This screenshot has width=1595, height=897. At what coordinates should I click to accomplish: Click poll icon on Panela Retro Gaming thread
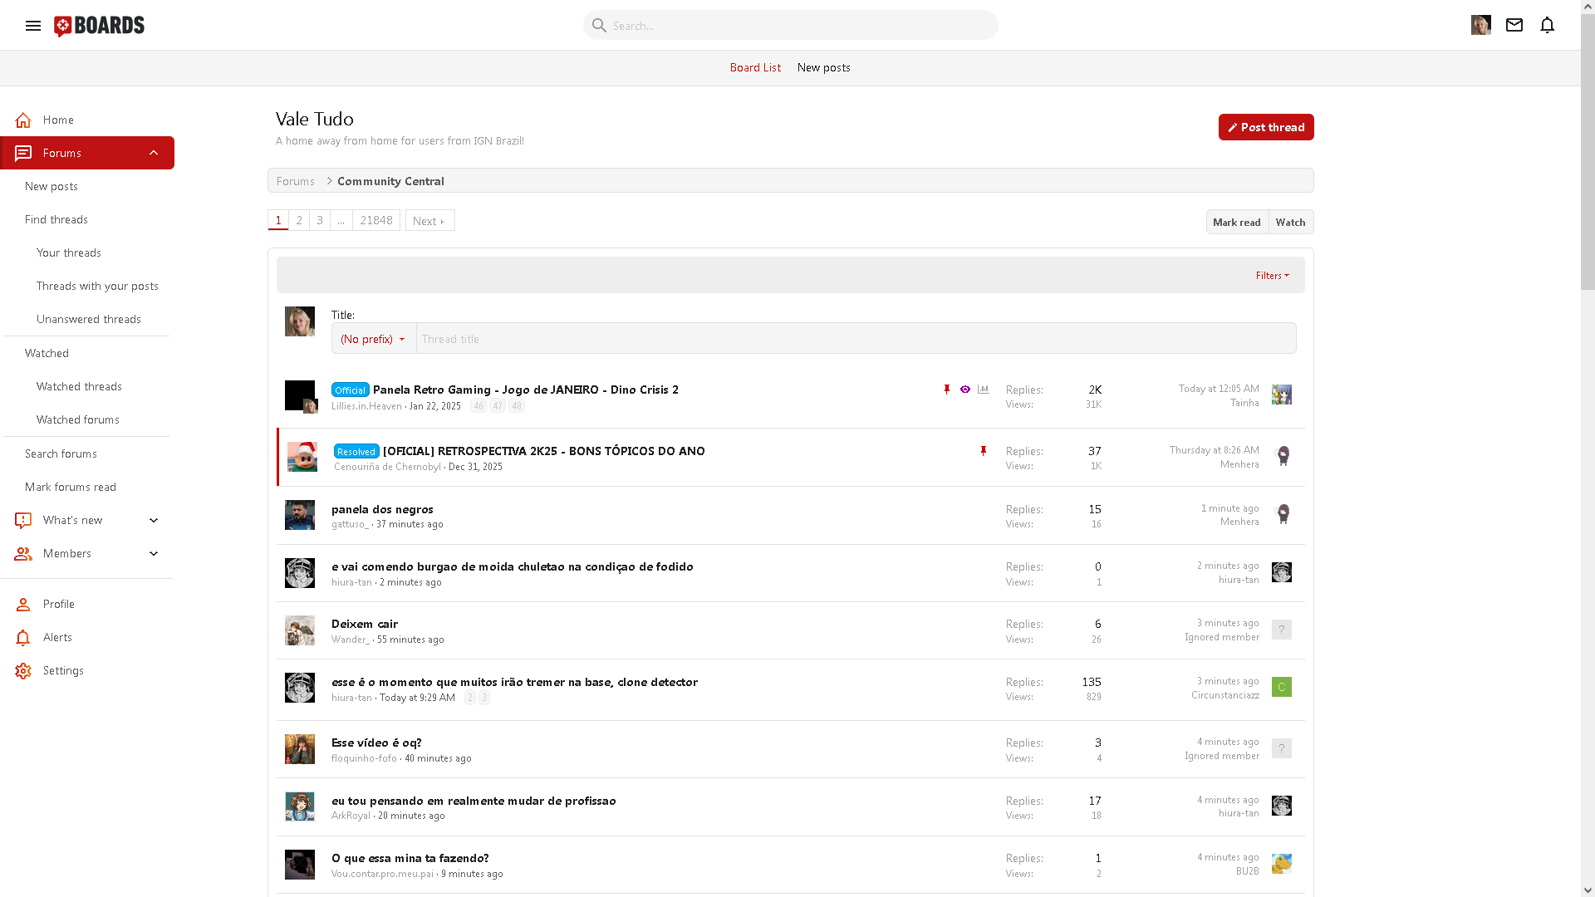(984, 390)
